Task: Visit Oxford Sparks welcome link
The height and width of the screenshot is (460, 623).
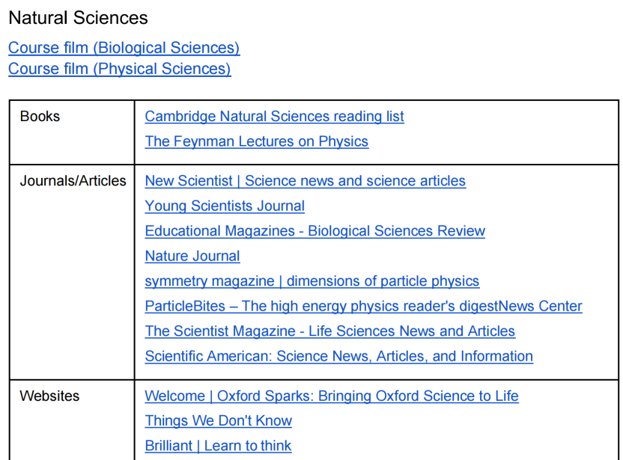Action: 332,396
